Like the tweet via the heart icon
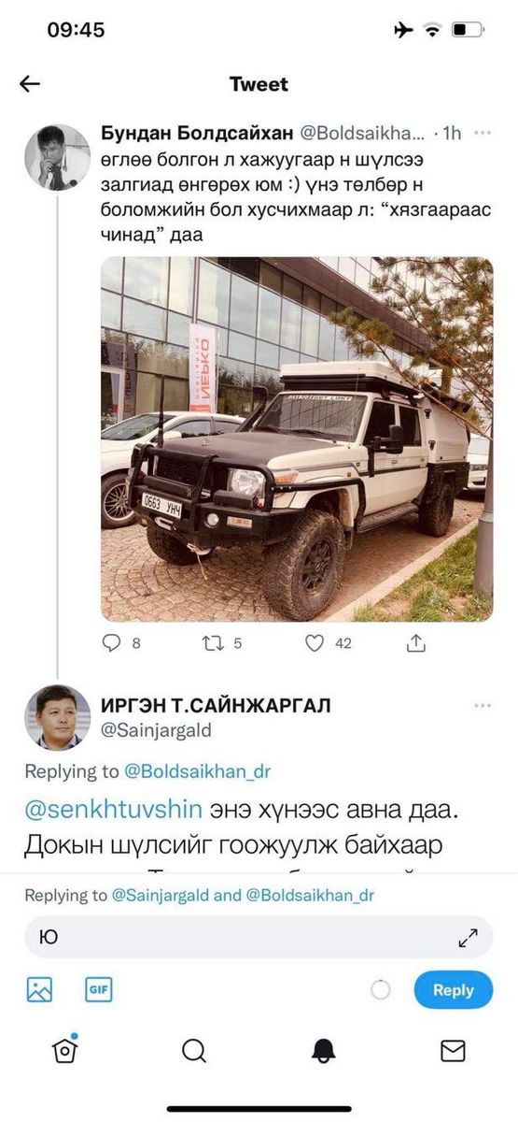 (x=315, y=643)
